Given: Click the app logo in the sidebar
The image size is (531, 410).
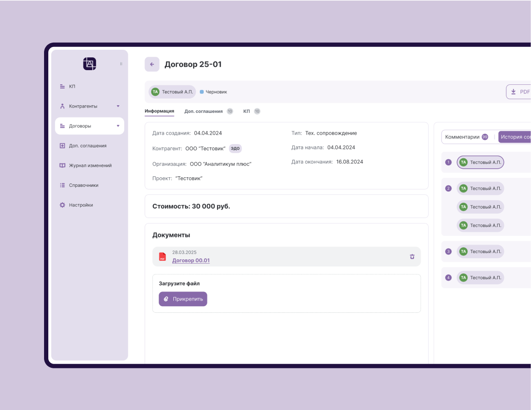Looking at the screenshot, I should tap(90, 64).
